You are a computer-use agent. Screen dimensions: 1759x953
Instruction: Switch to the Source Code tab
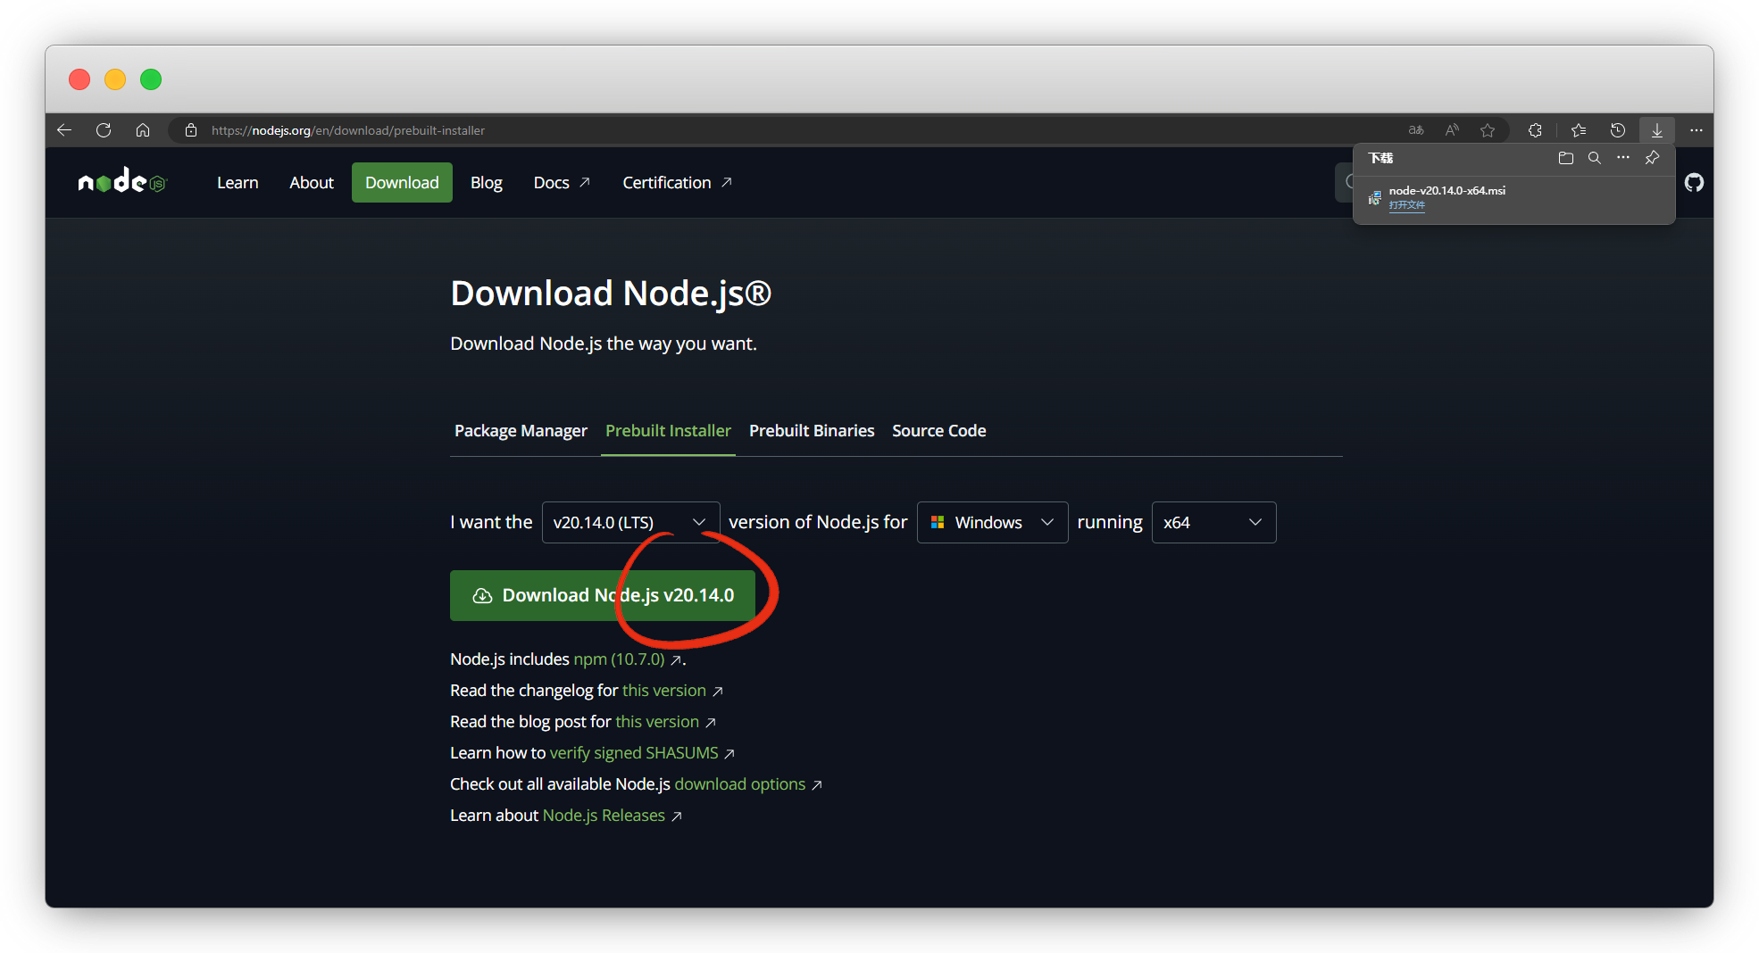[x=939, y=431]
